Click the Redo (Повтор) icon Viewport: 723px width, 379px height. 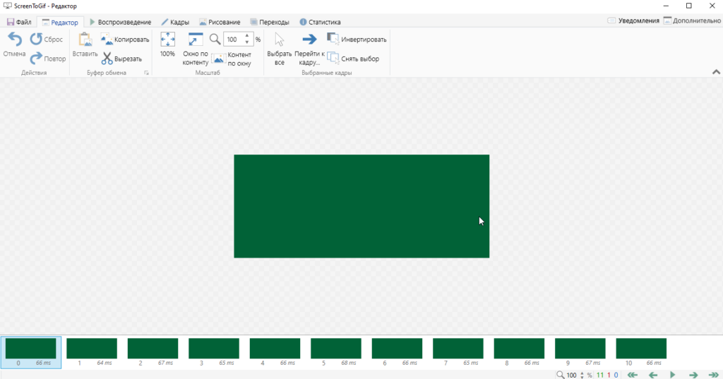click(36, 59)
